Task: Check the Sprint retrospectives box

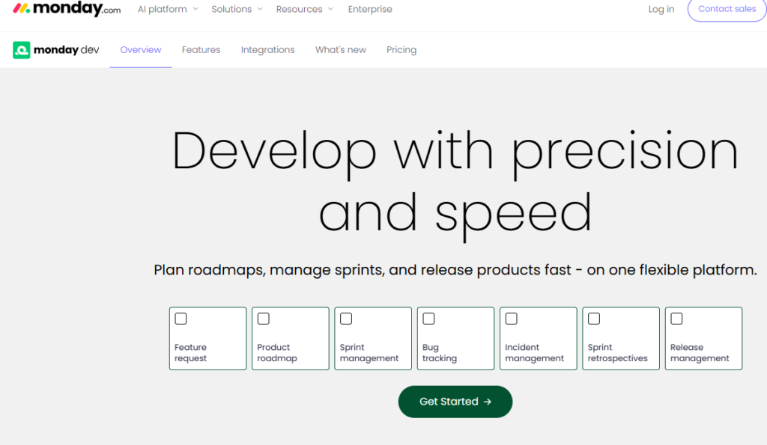Action: coord(594,319)
